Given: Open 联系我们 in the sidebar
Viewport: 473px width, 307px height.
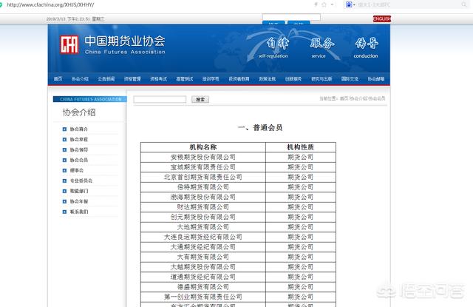Looking at the screenshot, I should [79, 212].
